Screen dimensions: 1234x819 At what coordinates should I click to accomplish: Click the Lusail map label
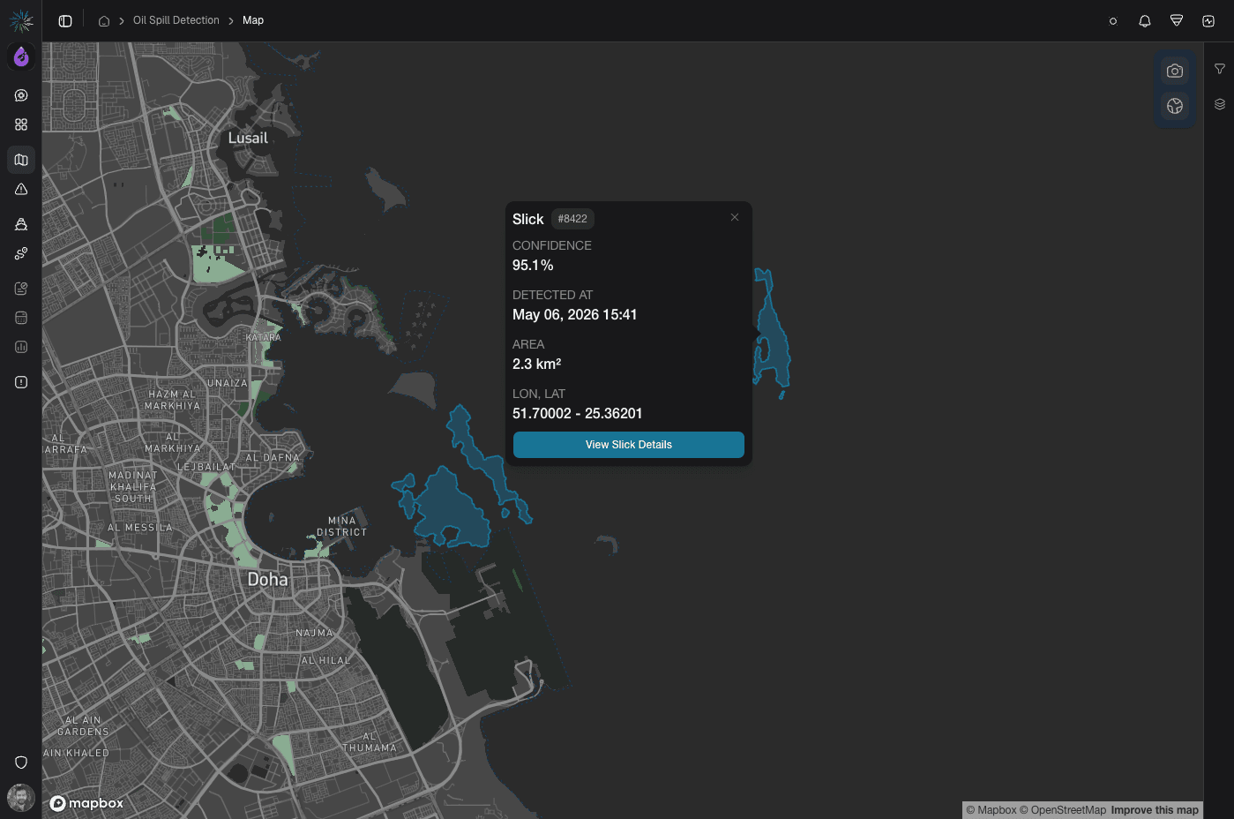tap(248, 138)
